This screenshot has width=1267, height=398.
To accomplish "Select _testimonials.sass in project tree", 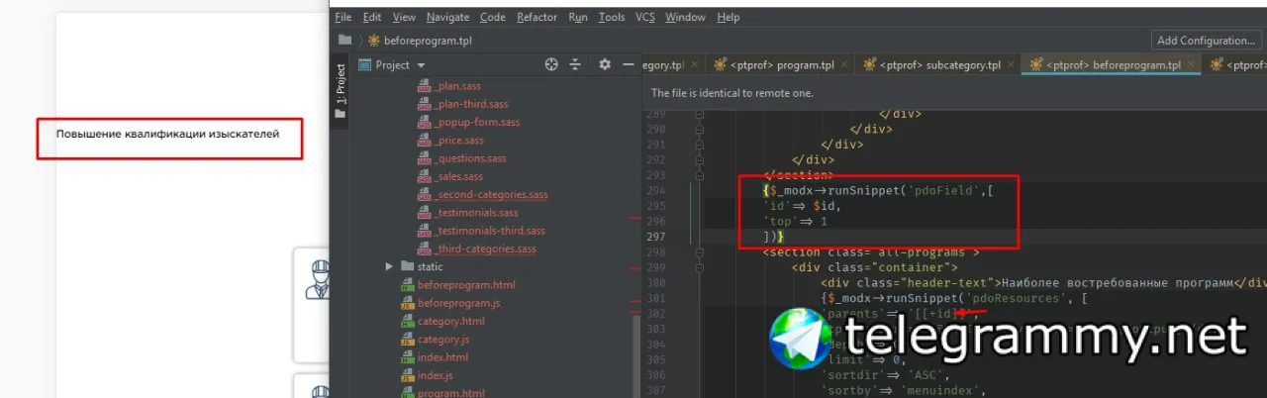I will pos(475,213).
